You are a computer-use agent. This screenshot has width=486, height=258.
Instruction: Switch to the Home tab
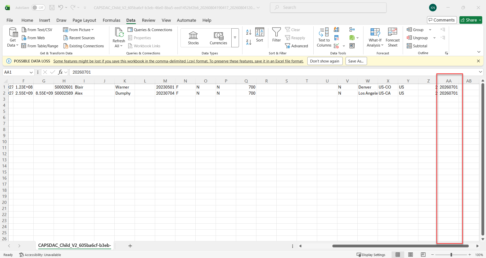click(27, 20)
